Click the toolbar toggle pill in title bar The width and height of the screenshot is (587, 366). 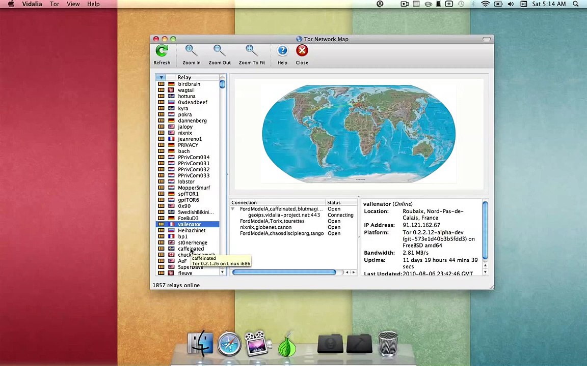click(x=486, y=39)
